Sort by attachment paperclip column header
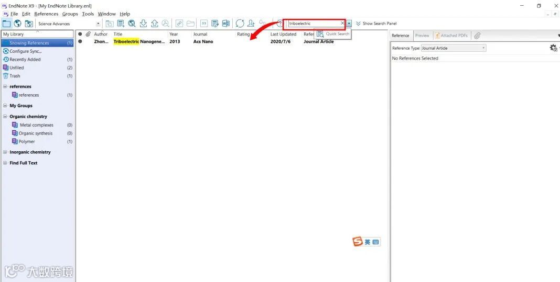 coord(88,34)
